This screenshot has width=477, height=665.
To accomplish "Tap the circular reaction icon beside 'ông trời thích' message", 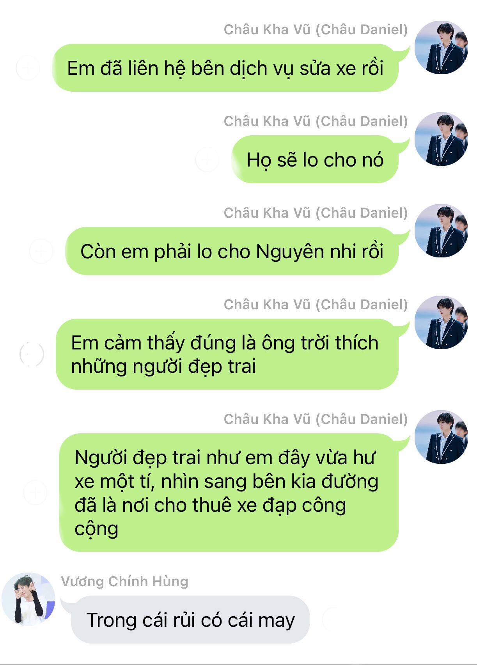I will pyautogui.click(x=32, y=354).
